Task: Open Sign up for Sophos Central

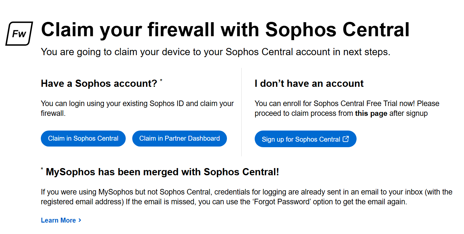Action: coord(305,139)
